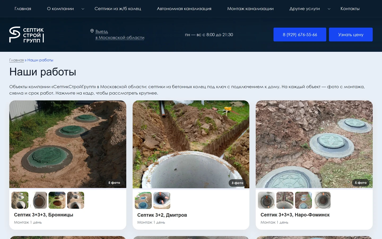Click first small thumbnail under Наро-Фоминск card
This screenshot has height=239, width=382.
click(266, 200)
